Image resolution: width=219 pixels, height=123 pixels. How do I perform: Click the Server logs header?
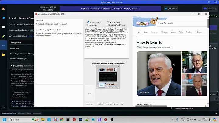[22, 66]
